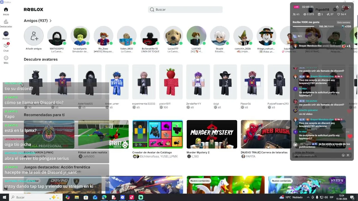Viewport: 358px width, 201px height.
Task: Open the 10°C Nublado weather widget
Action: (x=291, y=197)
